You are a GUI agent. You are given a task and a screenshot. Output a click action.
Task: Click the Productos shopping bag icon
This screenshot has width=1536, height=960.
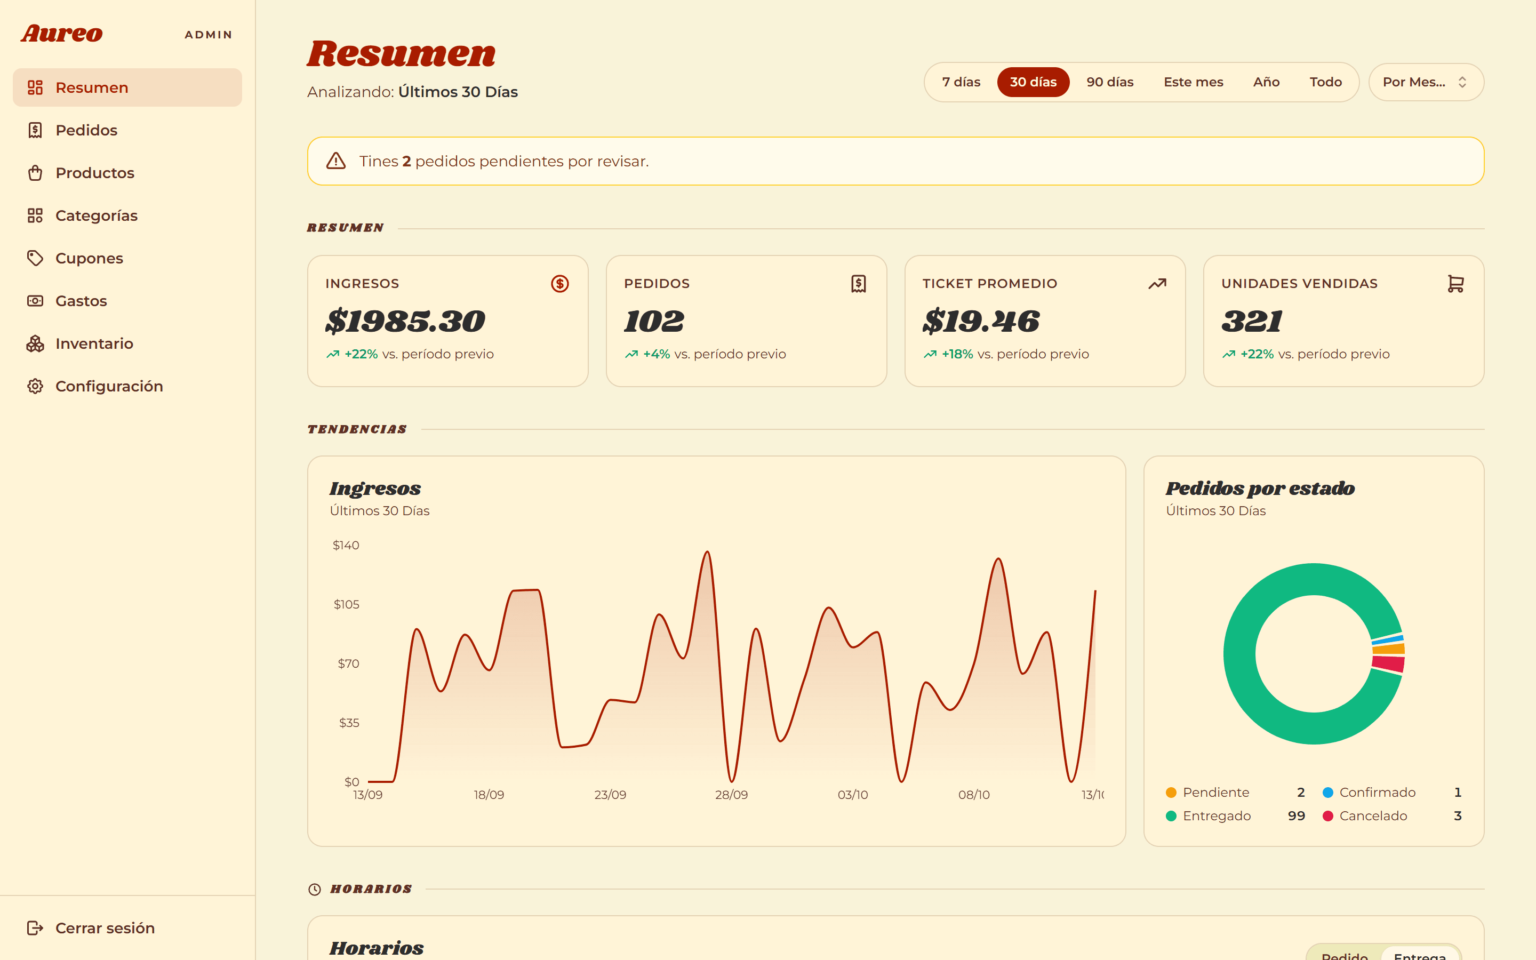[35, 173]
